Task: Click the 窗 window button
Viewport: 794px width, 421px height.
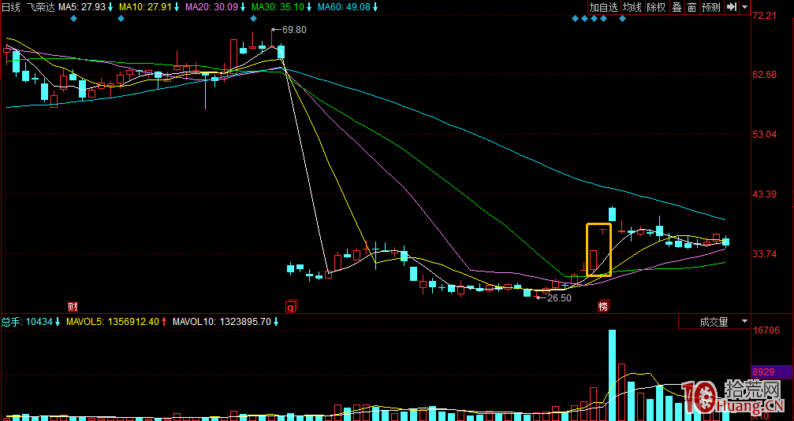Action: click(x=691, y=7)
